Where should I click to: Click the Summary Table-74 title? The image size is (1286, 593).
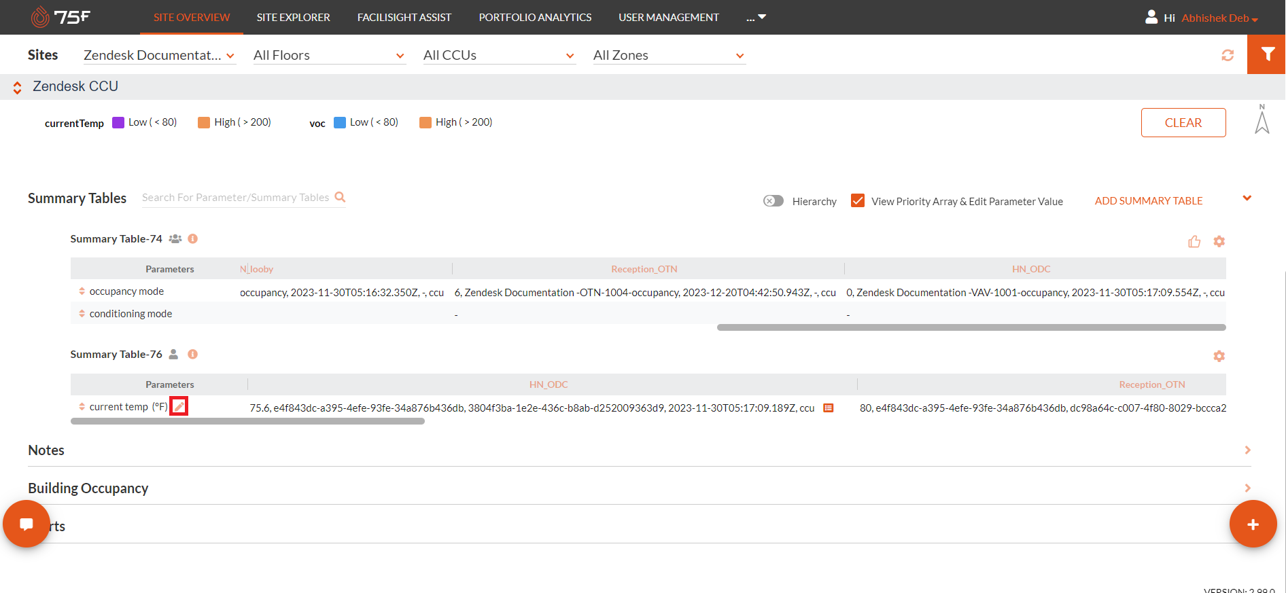click(x=116, y=239)
